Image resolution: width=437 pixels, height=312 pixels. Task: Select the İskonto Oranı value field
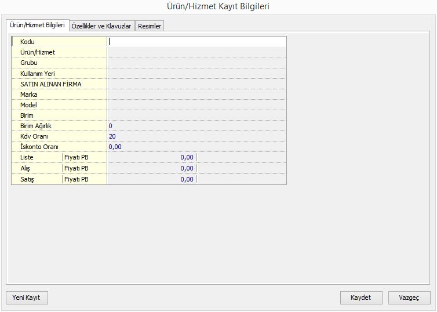(x=197, y=147)
